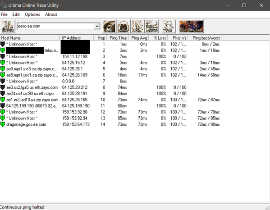Run a WhoIs query from the toolbar

(124, 26)
